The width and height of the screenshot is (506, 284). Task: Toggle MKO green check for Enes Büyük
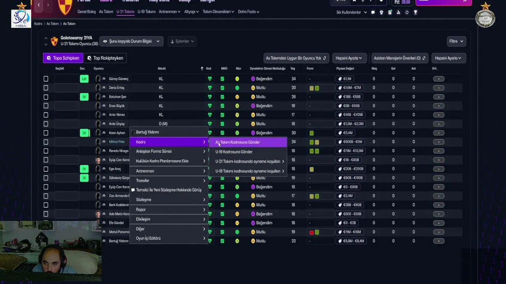click(x=222, y=106)
